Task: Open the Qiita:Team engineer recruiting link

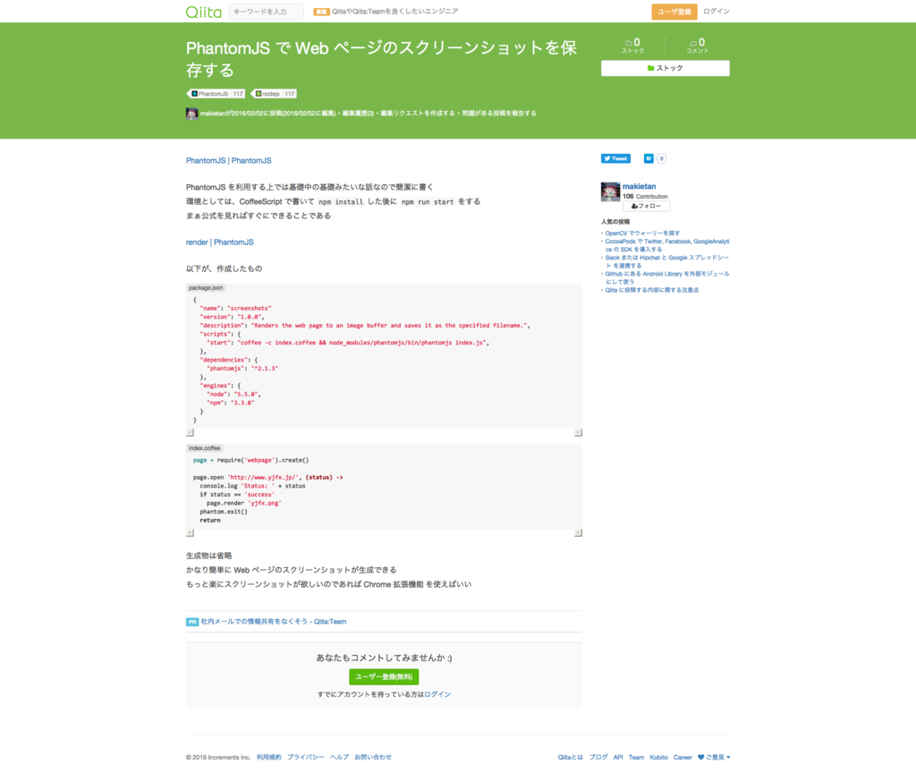Action: point(394,12)
